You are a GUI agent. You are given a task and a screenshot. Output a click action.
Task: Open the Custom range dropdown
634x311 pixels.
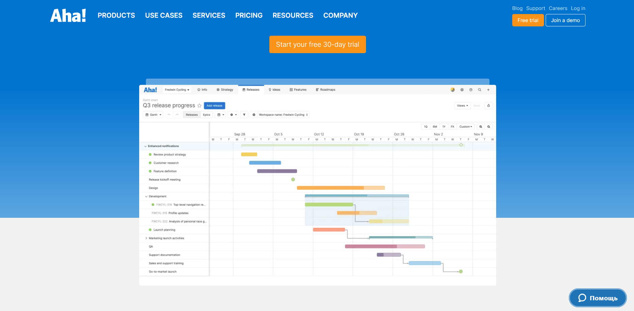(466, 127)
